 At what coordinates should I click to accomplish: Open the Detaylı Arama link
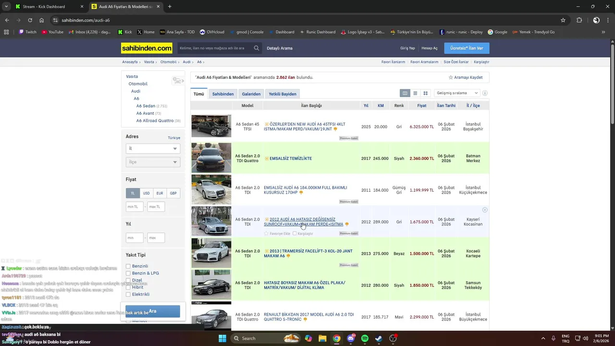pyautogui.click(x=280, y=48)
